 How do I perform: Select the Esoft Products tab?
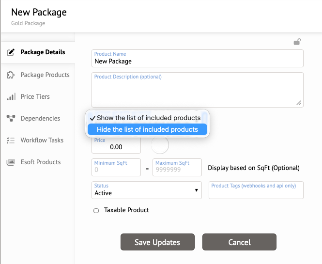[x=38, y=162]
